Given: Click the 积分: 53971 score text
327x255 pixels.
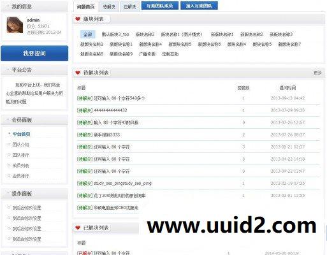Looking at the screenshot, I should tap(38, 26).
